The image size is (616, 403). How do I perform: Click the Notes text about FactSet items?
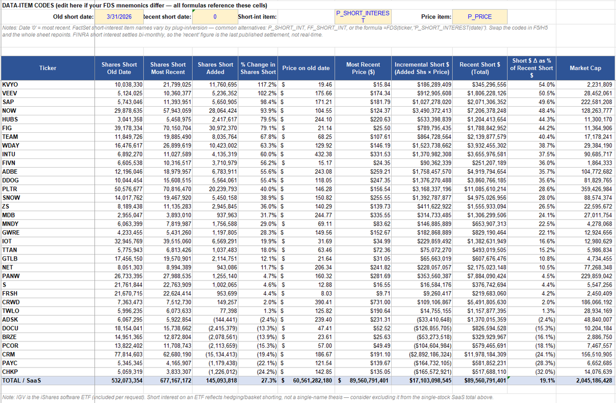pyautogui.click(x=274, y=31)
